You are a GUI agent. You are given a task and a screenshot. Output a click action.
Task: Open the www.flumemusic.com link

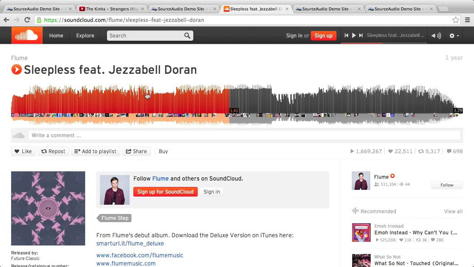126,263
